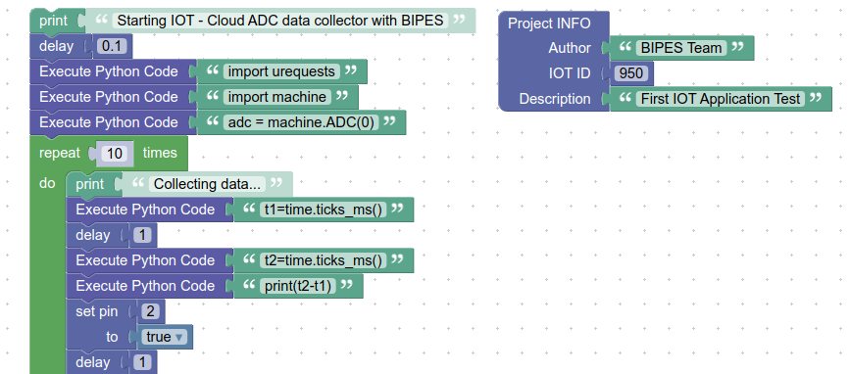Viewport: 850px width, 374px height.
Task: Edit the 'import urequests' code string
Action: [281, 71]
